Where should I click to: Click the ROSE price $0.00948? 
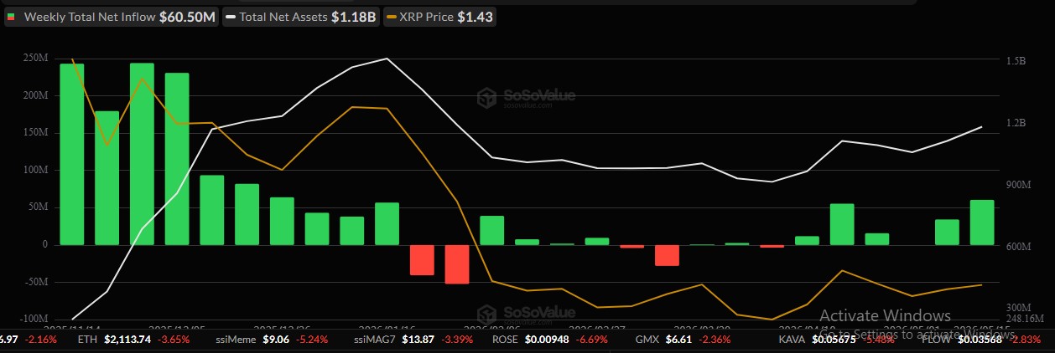point(547,340)
